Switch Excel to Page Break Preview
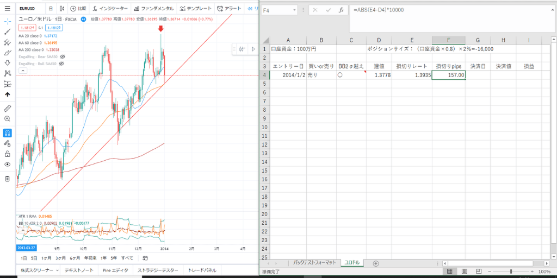Image resolution: width=557 pixels, height=278 pixels. 478,271
